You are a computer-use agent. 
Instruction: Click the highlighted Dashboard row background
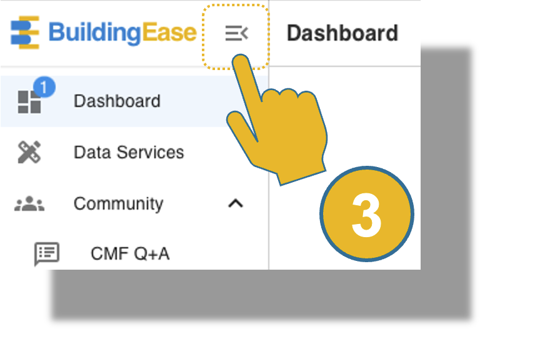135,101
